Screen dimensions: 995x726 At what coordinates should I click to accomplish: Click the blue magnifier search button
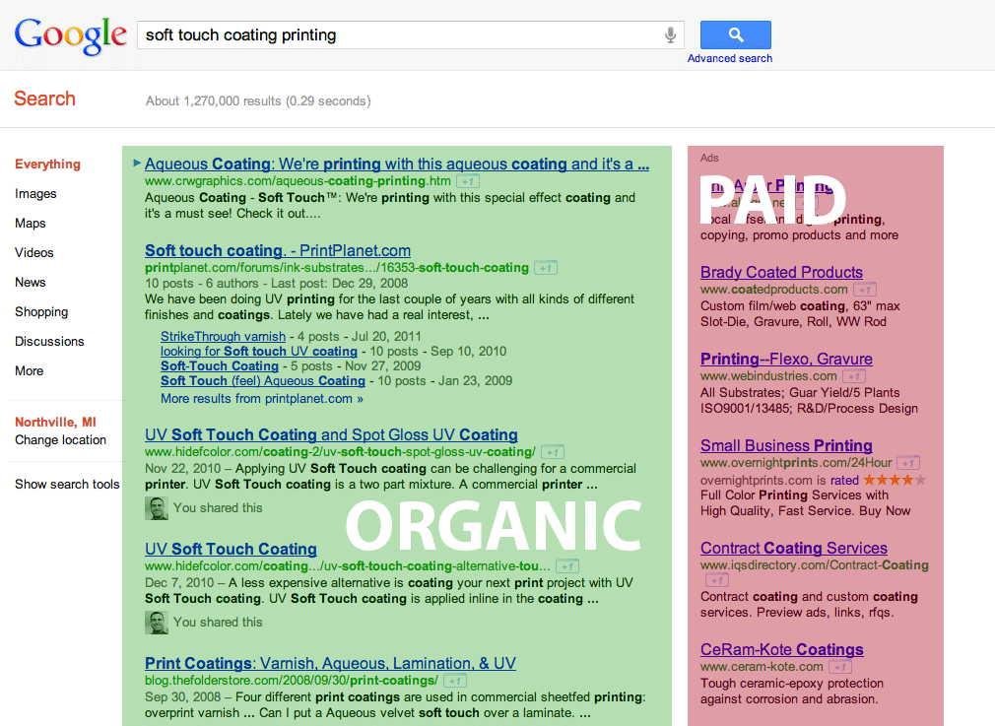[x=736, y=34]
